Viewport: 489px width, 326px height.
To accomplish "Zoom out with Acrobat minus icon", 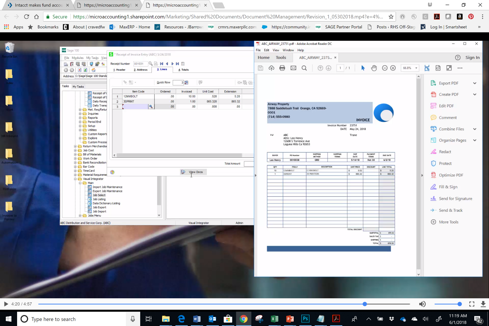I will point(385,68).
